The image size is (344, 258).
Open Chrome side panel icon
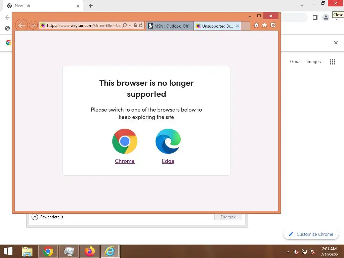tap(315, 17)
